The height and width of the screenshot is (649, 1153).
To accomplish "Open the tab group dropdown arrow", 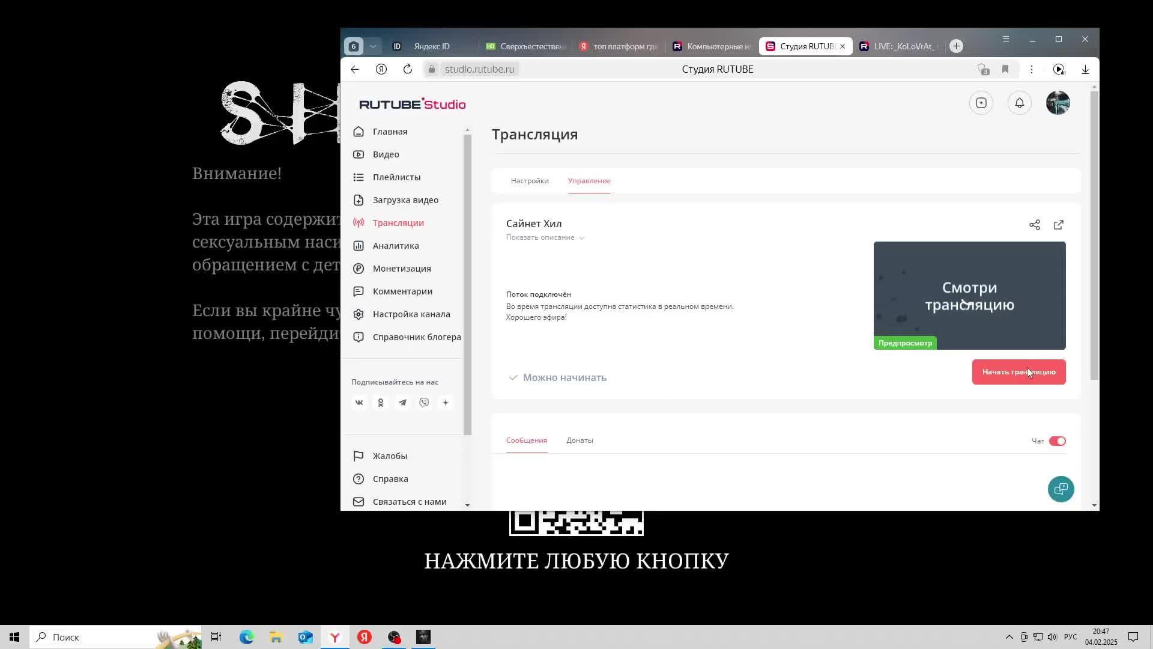I will pos(373,46).
